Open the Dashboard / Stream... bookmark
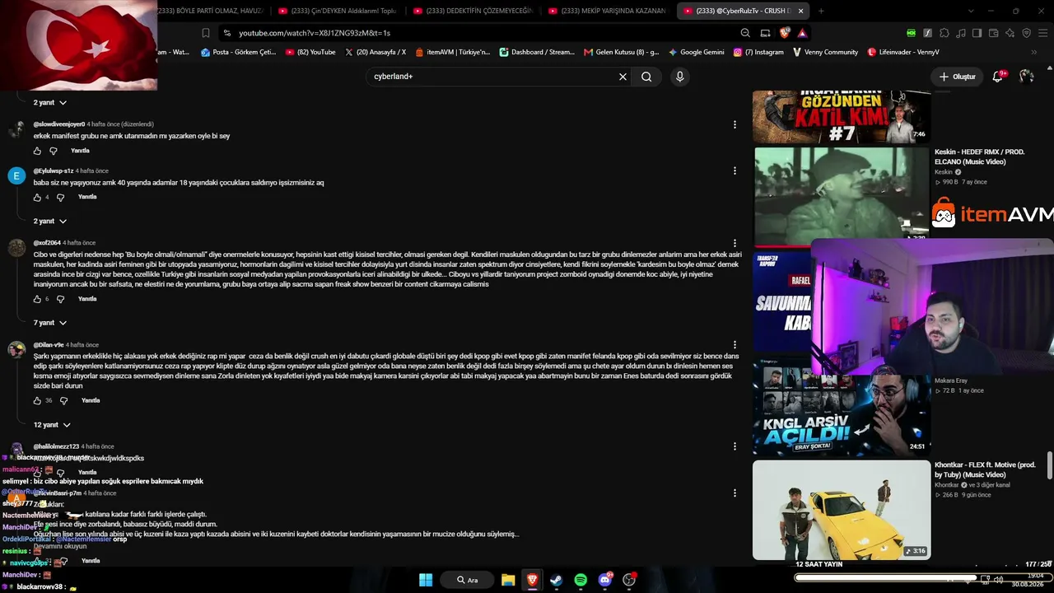 point(537,52)
